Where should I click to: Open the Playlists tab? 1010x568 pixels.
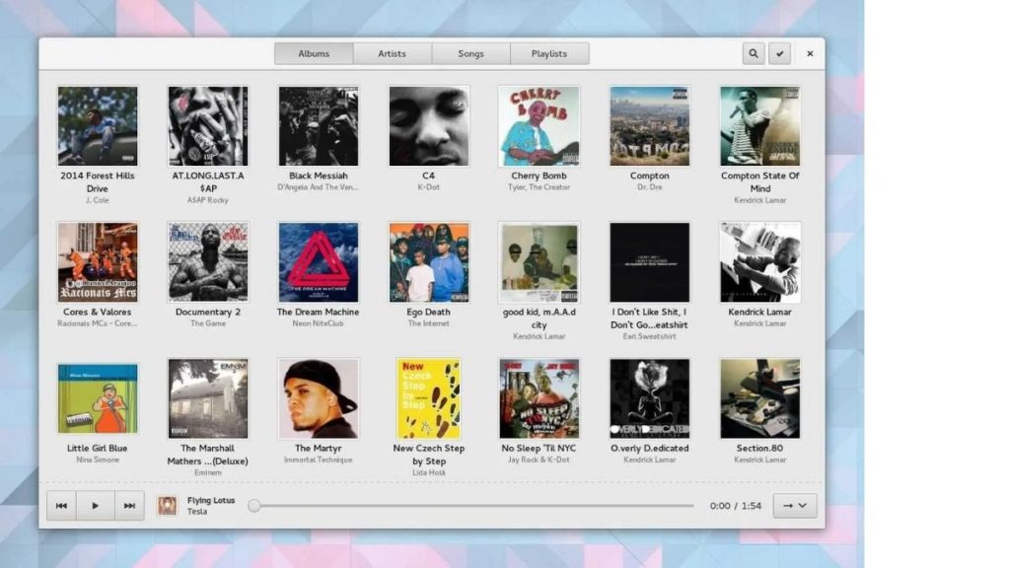click(x=549, y=54)
